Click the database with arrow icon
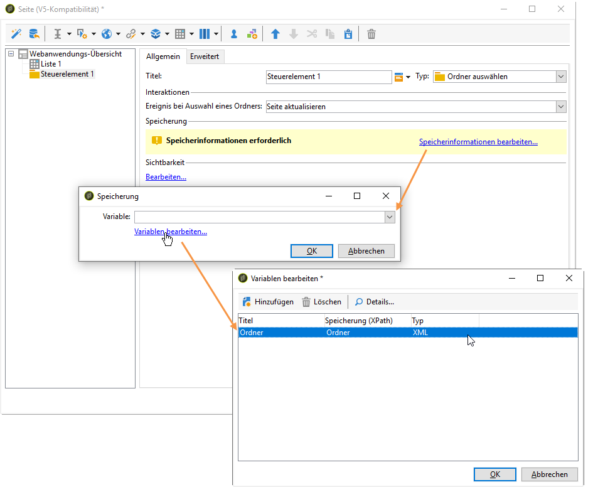This screenshot has width=598, height=487. coord(35,34)
